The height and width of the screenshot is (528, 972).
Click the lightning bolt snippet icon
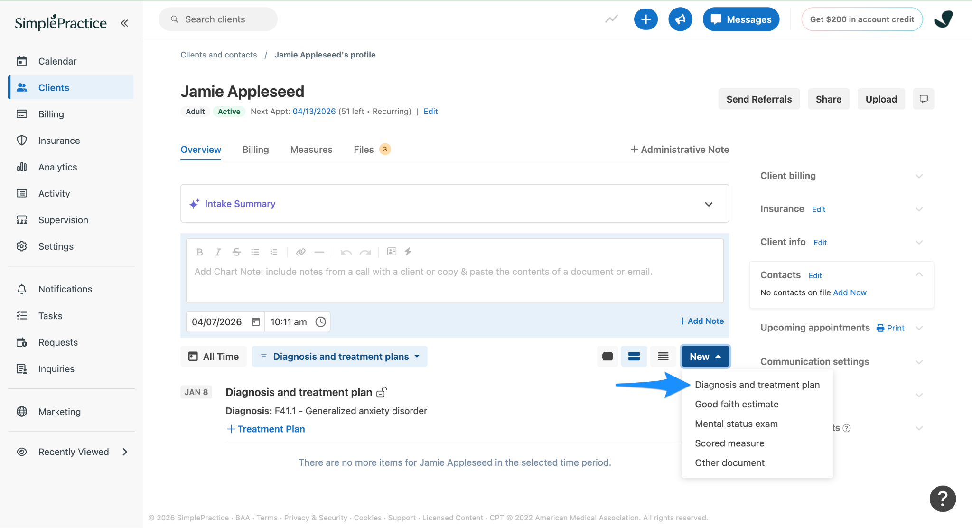408,252
